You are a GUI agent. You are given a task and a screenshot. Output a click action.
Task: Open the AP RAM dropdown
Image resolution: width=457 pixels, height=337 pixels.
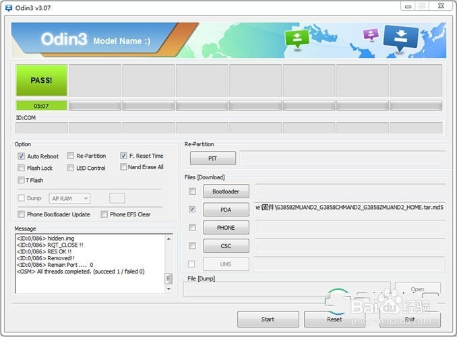click(69, 199)
